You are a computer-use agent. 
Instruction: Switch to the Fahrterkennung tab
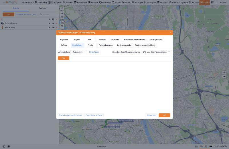[x=106, y=45]
